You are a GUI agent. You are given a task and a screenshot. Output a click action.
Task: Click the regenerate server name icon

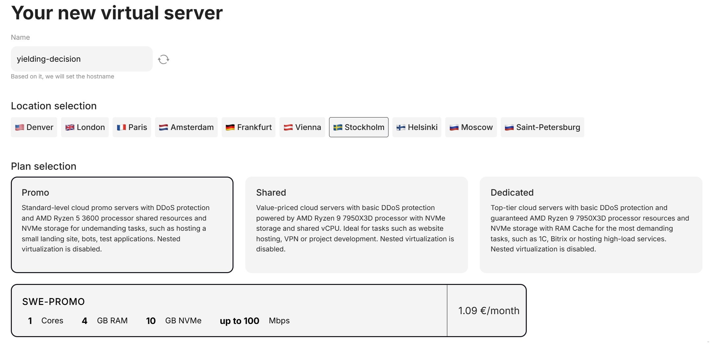[163, 59]
